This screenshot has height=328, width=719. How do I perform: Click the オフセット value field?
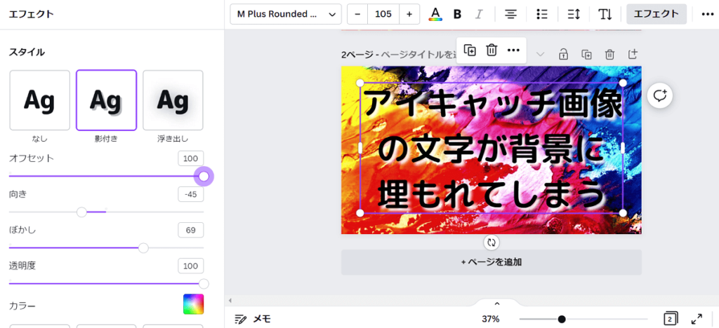[191, 158]
